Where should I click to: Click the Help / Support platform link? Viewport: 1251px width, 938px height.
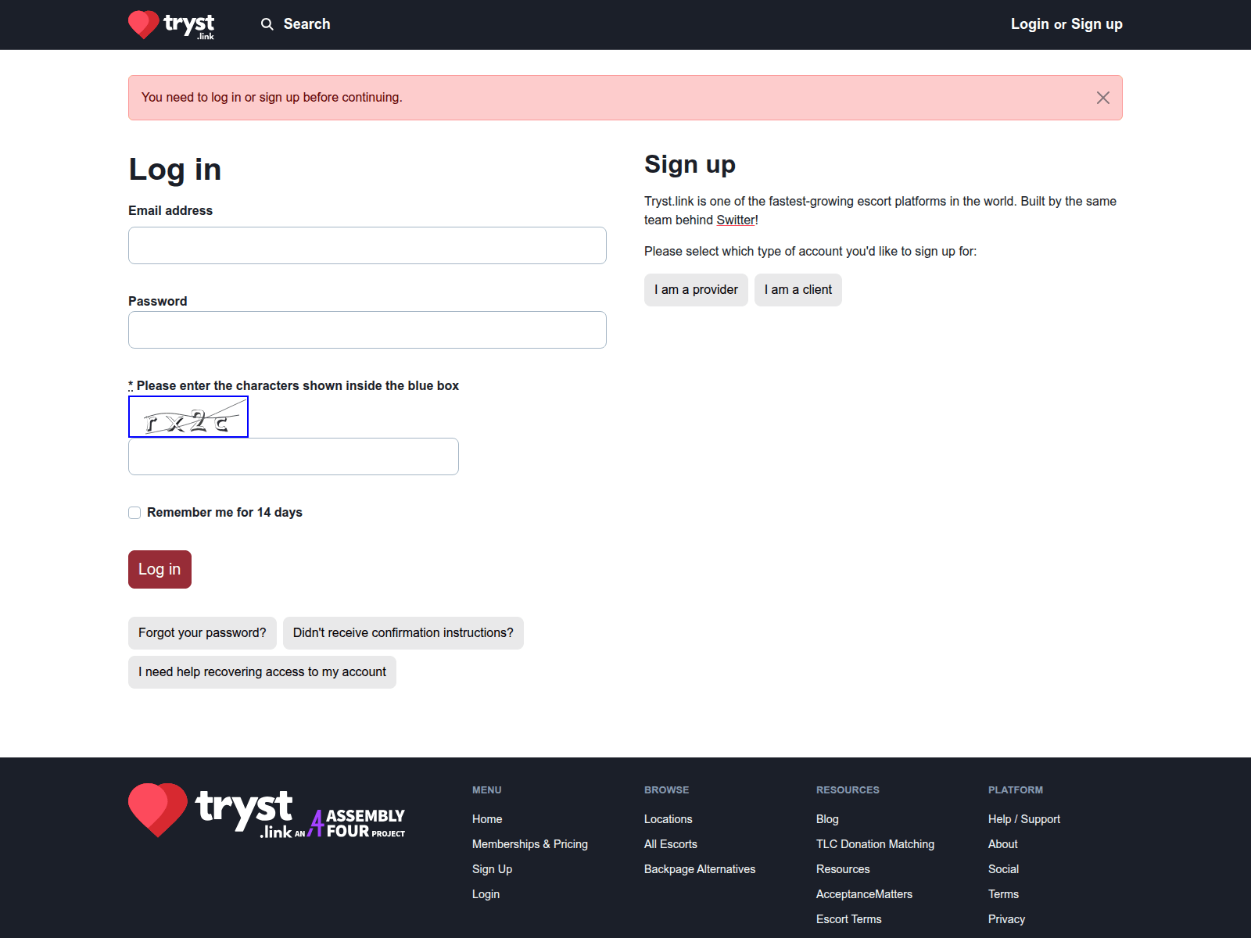1024,818
